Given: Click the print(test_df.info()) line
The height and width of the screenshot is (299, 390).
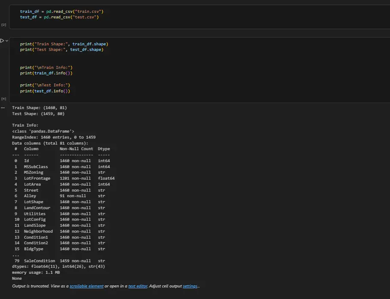Looking at the screenshot, I should point(45,91).
